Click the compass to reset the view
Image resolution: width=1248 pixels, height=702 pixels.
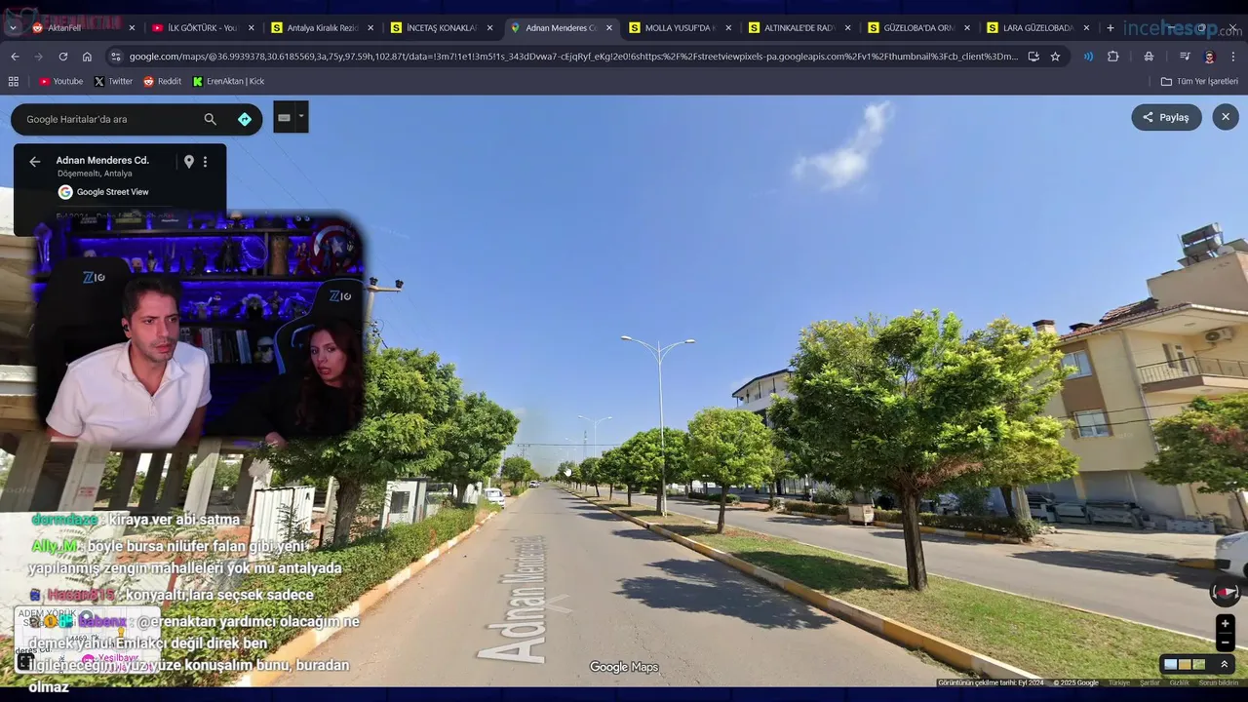tap(1225, 592)
